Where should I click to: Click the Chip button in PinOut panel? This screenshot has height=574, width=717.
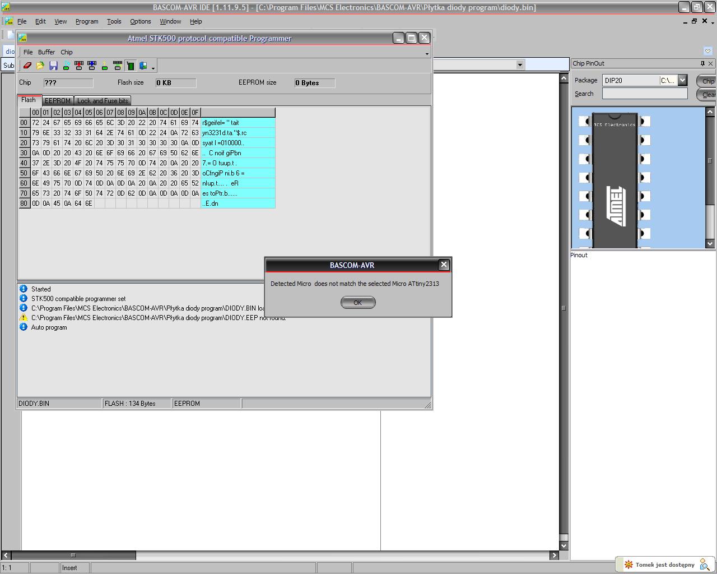click(x=707, y=81)
